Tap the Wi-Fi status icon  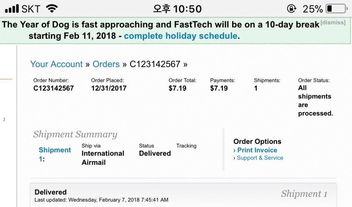coord(51,9)
